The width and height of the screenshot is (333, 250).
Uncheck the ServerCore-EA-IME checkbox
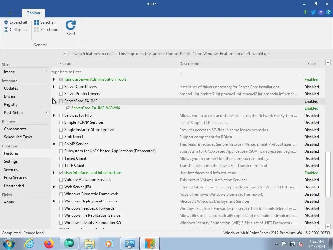pos(61,101)
